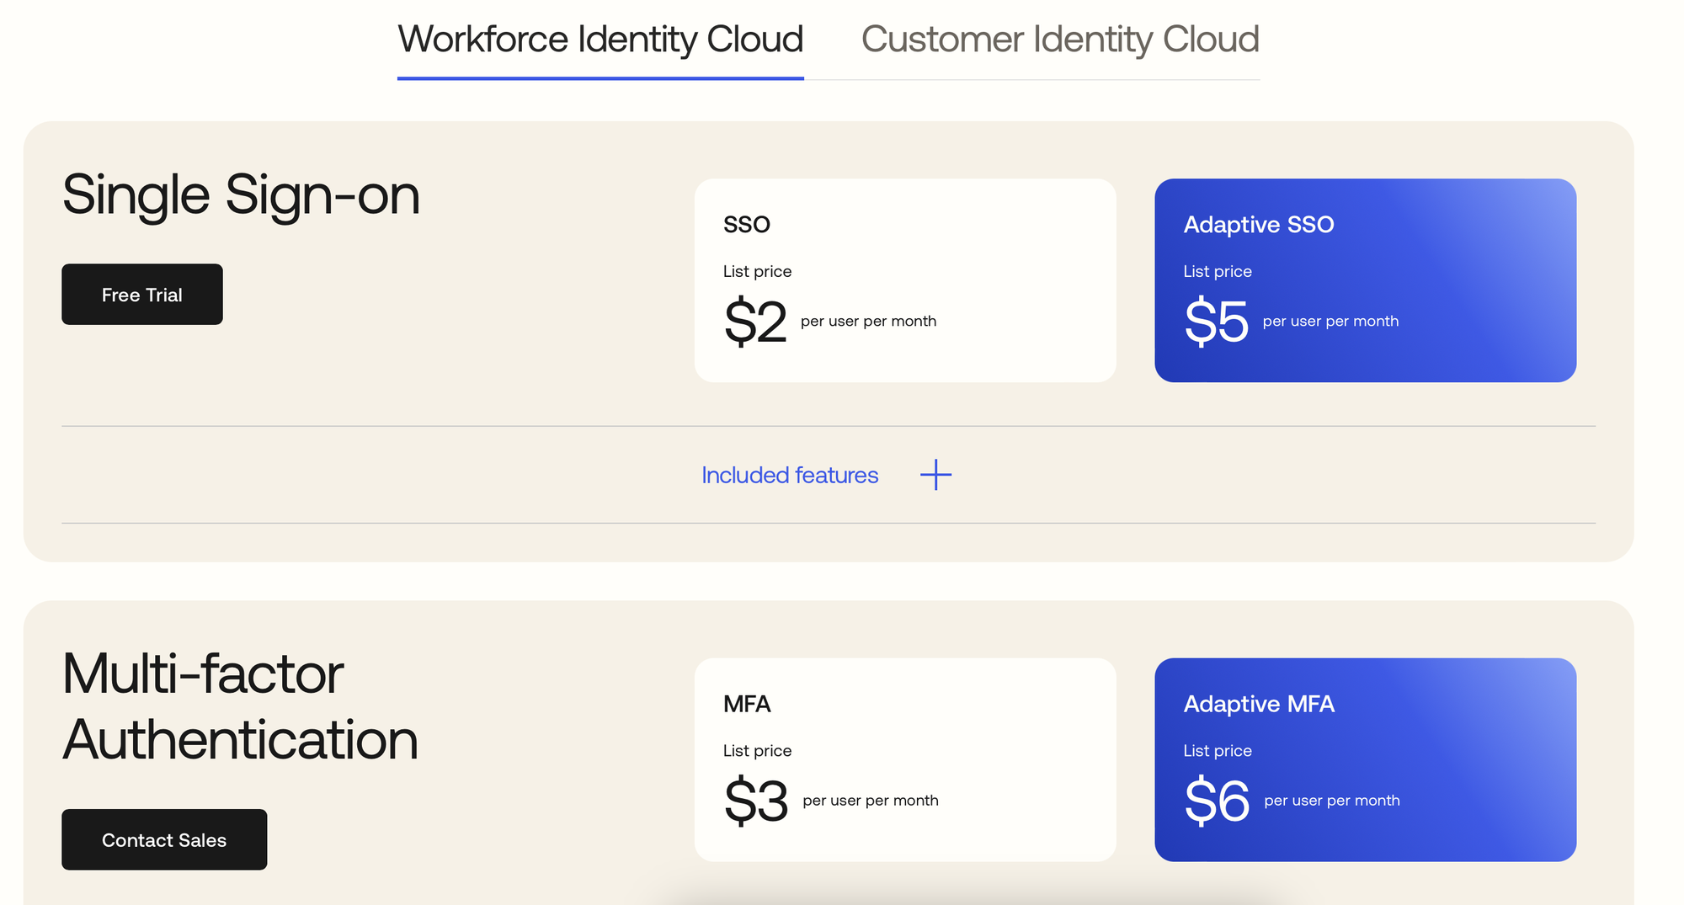Click the $2 price value
This screenshot has height=905, width=1684.
click(755, 322)
